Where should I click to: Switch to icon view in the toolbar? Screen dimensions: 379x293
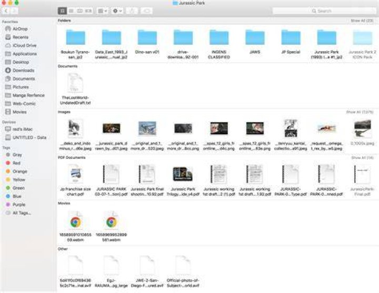[x=62, y=11]
